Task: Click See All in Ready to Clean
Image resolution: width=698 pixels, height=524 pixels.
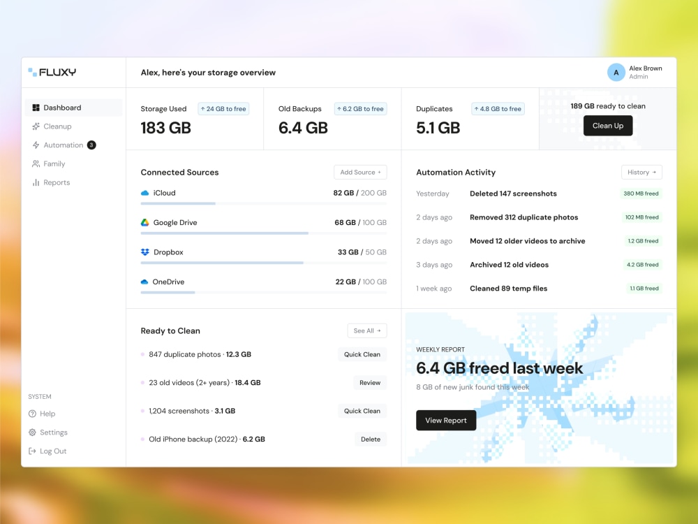Action: pyautogui.click(x=367, y=330)
